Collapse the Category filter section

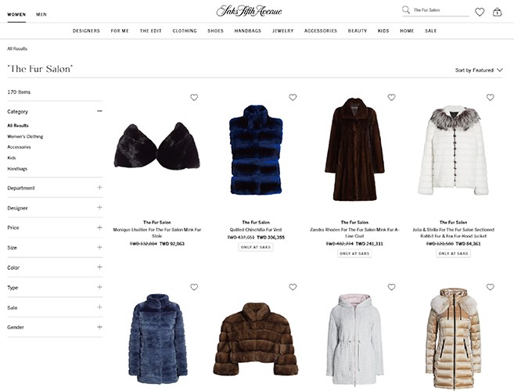[99, 111]
